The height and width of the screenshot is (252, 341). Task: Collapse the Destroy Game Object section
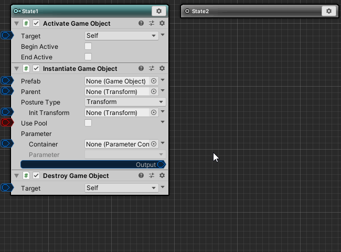(16, 175)
